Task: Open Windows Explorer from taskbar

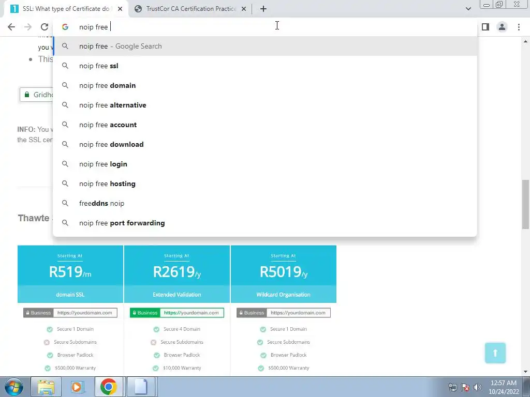Action: point(46,387)
